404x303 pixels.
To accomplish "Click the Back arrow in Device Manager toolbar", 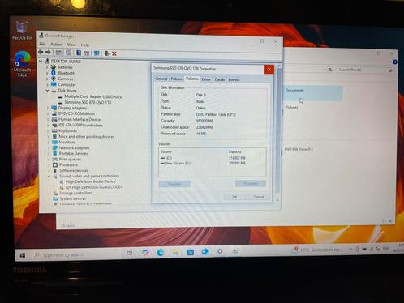I will pyautogui.click(x=41, y=52).
